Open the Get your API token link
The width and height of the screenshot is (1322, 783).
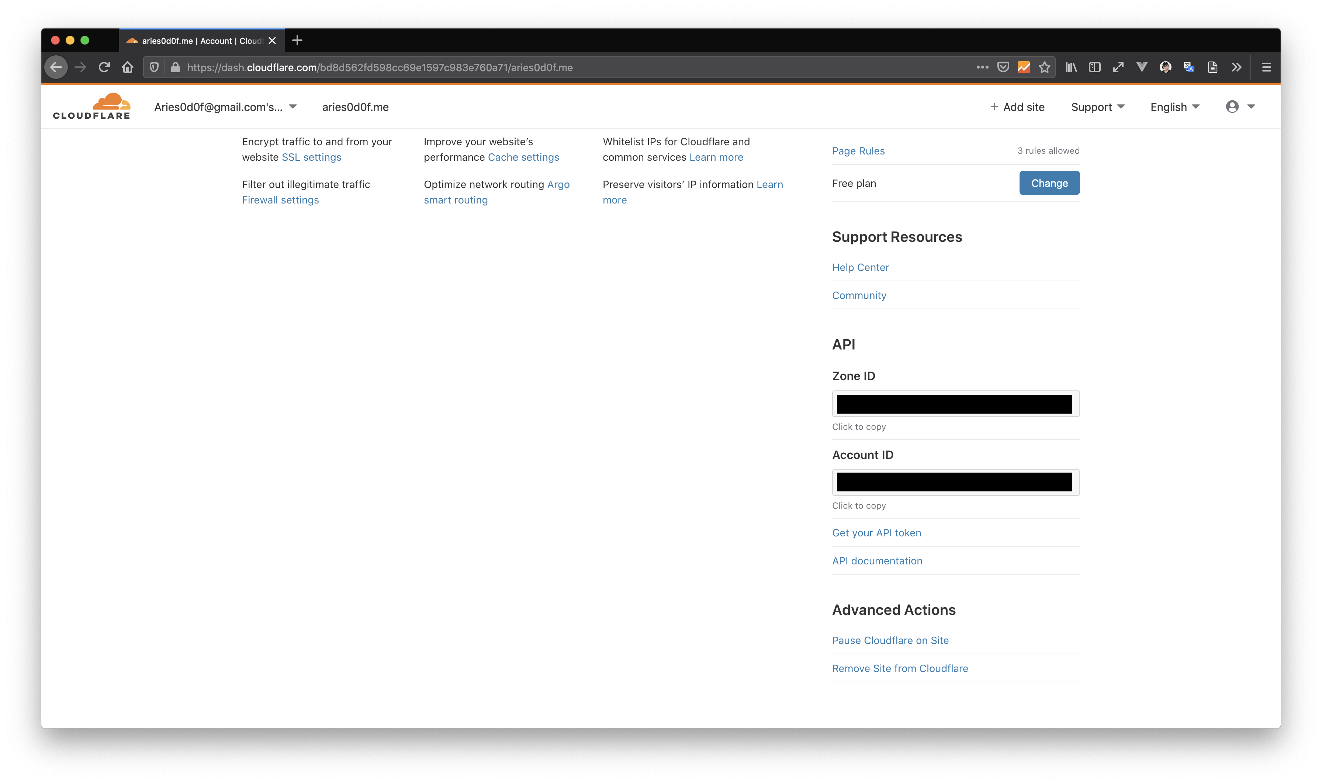[x=876, y=533]
